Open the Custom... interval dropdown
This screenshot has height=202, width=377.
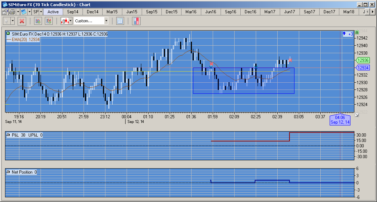91,21
